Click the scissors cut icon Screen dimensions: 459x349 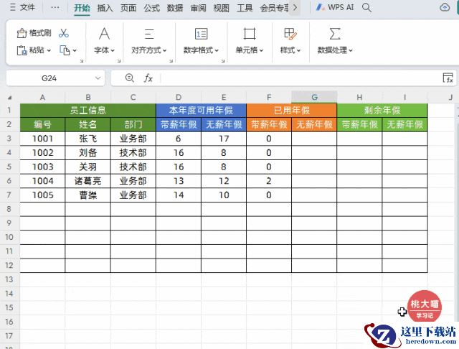[64, 33]
